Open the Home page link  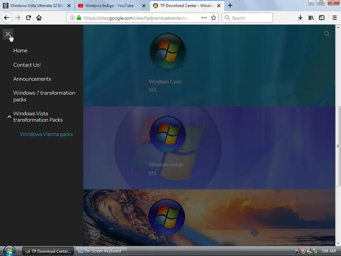tap(20, 51)
